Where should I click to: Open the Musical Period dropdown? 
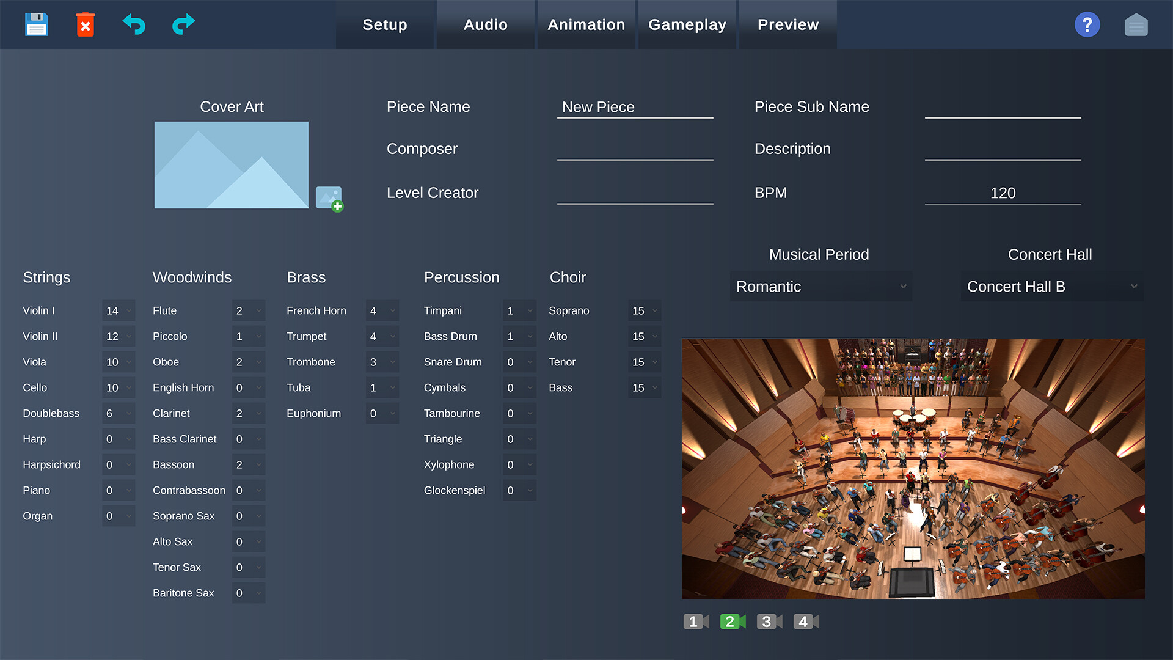[x=820, y=287]
